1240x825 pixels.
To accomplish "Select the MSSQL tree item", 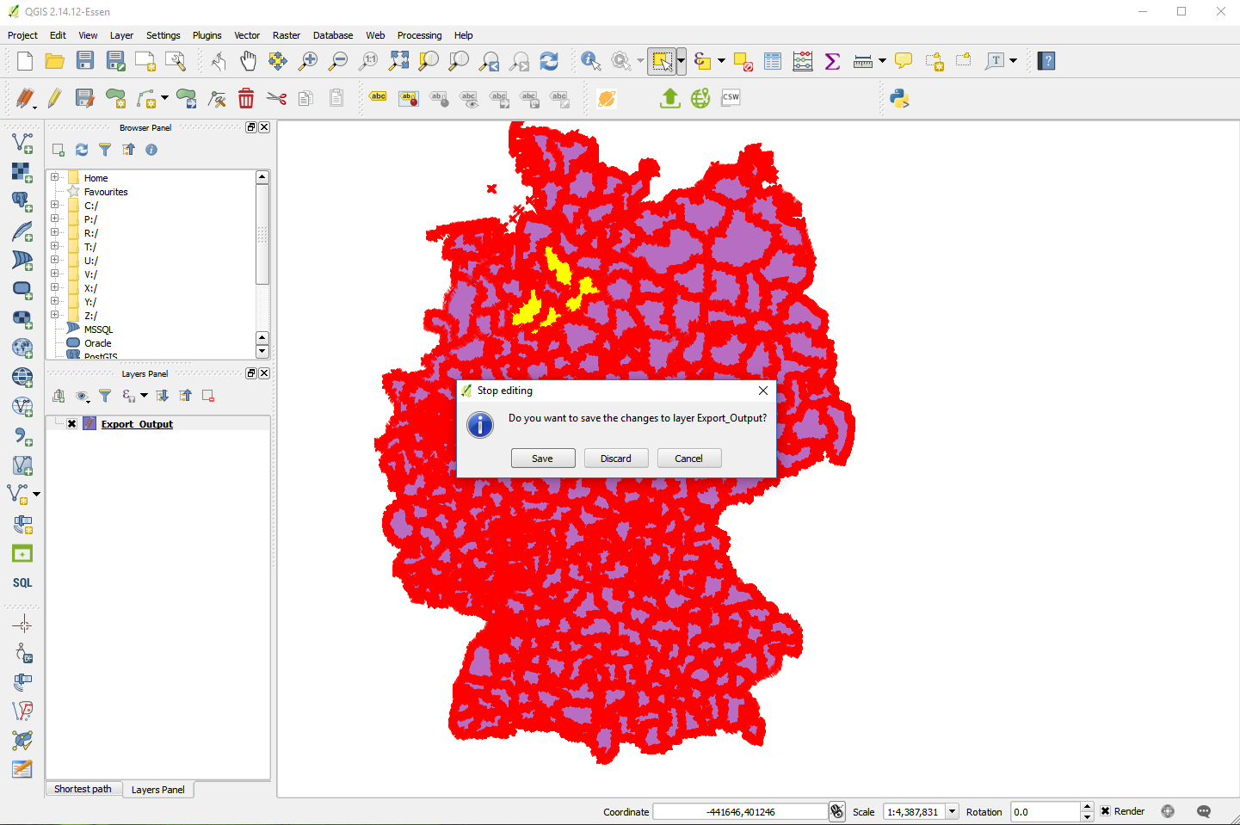I will point(98,329).
